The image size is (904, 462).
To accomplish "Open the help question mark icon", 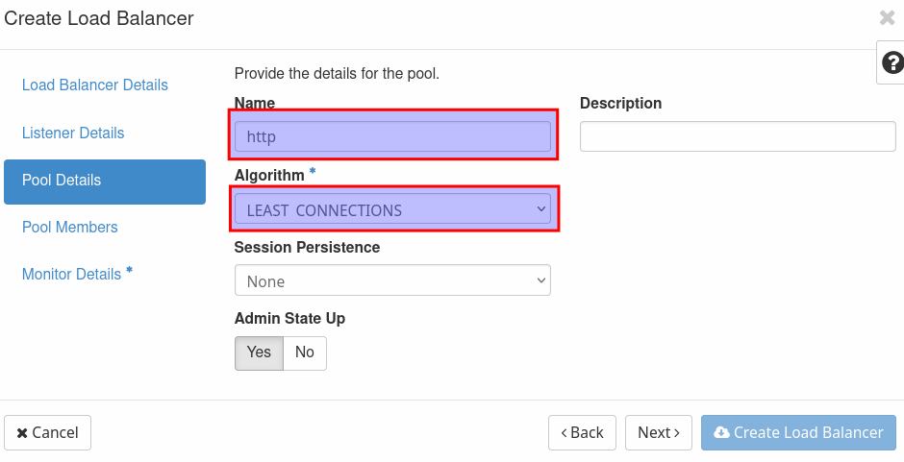I will click(x=891, y=62).
